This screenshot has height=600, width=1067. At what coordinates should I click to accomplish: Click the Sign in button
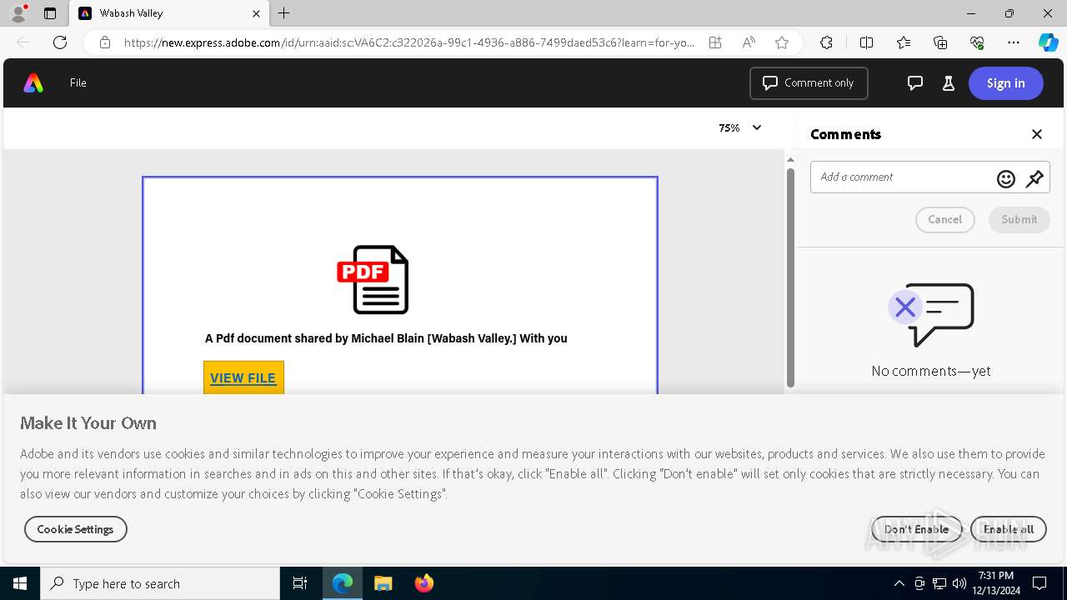coord(1005,82)
